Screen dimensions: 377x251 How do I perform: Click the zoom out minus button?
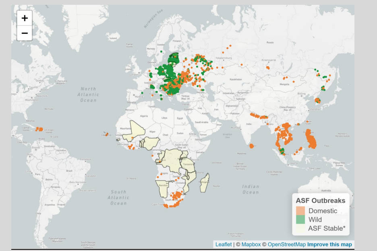[25, 33]
